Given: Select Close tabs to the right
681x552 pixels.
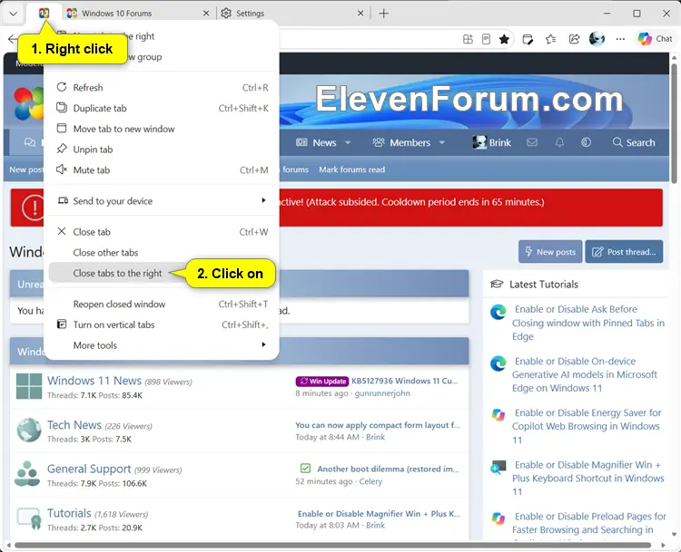Looking at the screenshot, I should (117, 273).
